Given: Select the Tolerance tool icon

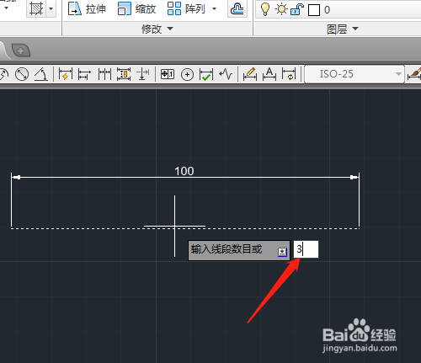Looking at the screenshot, I should 168,74.
